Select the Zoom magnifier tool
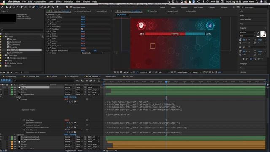Viewport: 270px width, 152px height. 14,7
